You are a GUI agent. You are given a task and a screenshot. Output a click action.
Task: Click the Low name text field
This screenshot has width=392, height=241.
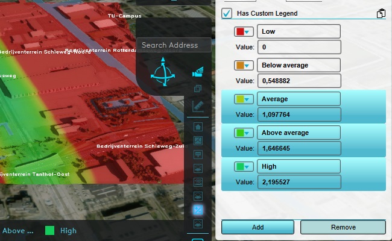coord(299,31)
